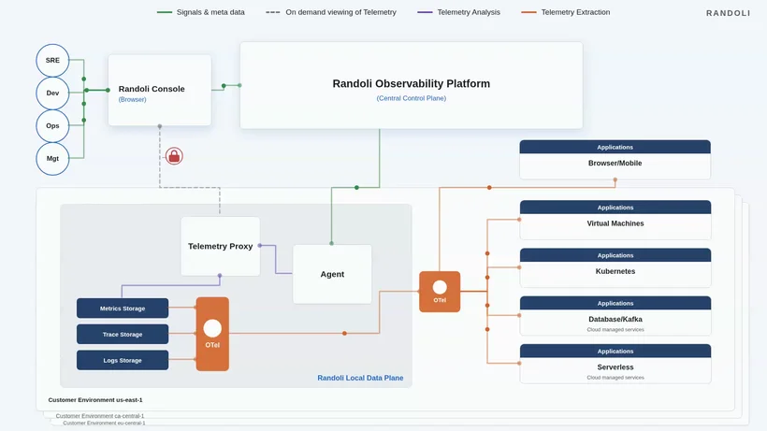767x431 pixels.
Task: Click the Randoli Observability Platform box
Action: point(411,85)
